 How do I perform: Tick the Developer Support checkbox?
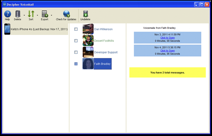pyautogui.click(x=76, y=52)
